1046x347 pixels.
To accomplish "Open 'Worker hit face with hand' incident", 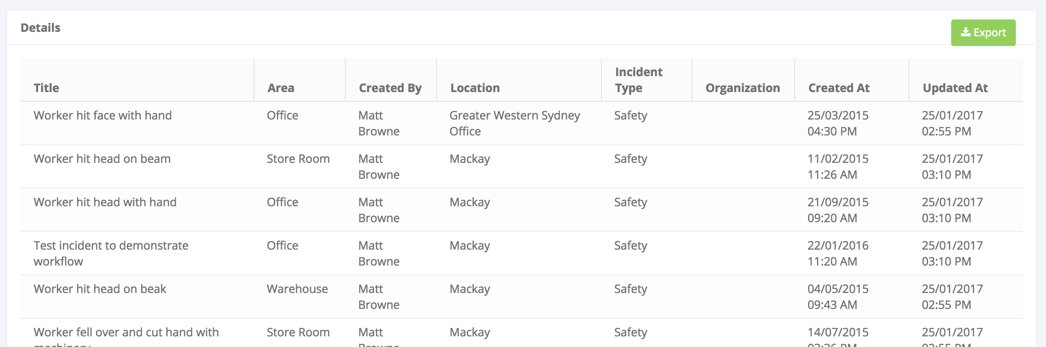I will [x=102, y=116].
